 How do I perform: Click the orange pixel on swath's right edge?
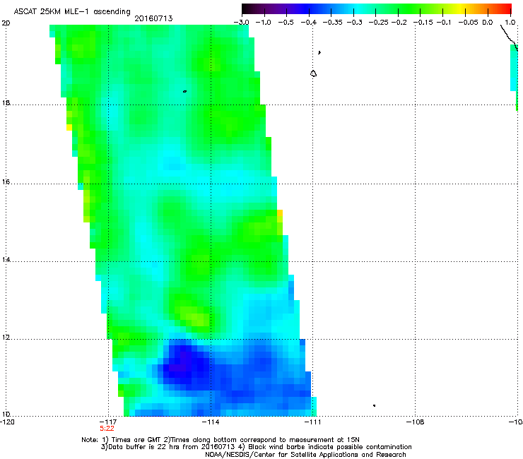(280, 213)
